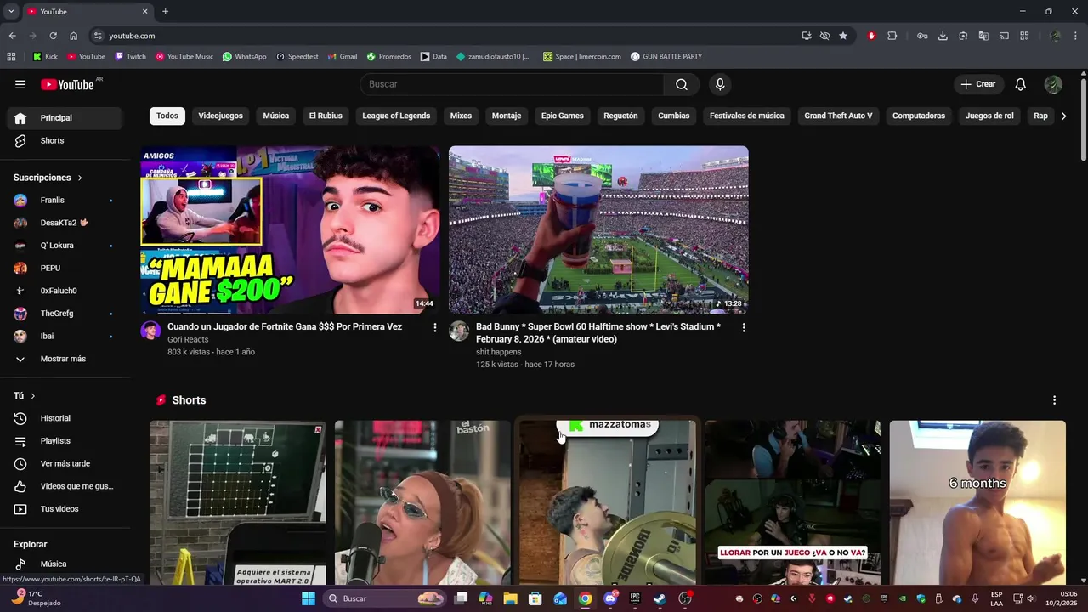Select the El Rubius filter chip
The image size is (1088, 612).
(x=326, y=116)
